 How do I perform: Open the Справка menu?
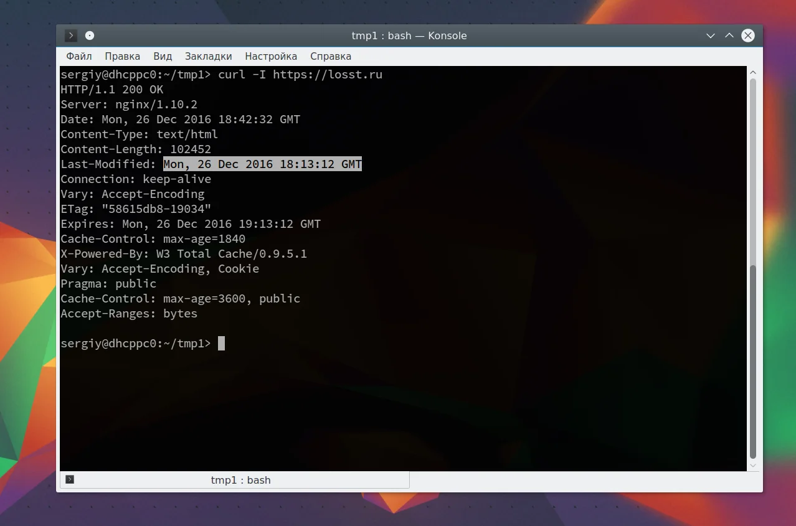(x=331, y=56)
